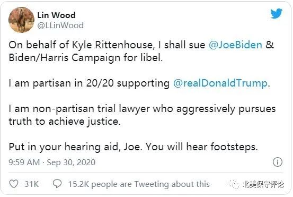Click the 31K likes count
Viewport: 293px width, 197px height.
(31, 184)
